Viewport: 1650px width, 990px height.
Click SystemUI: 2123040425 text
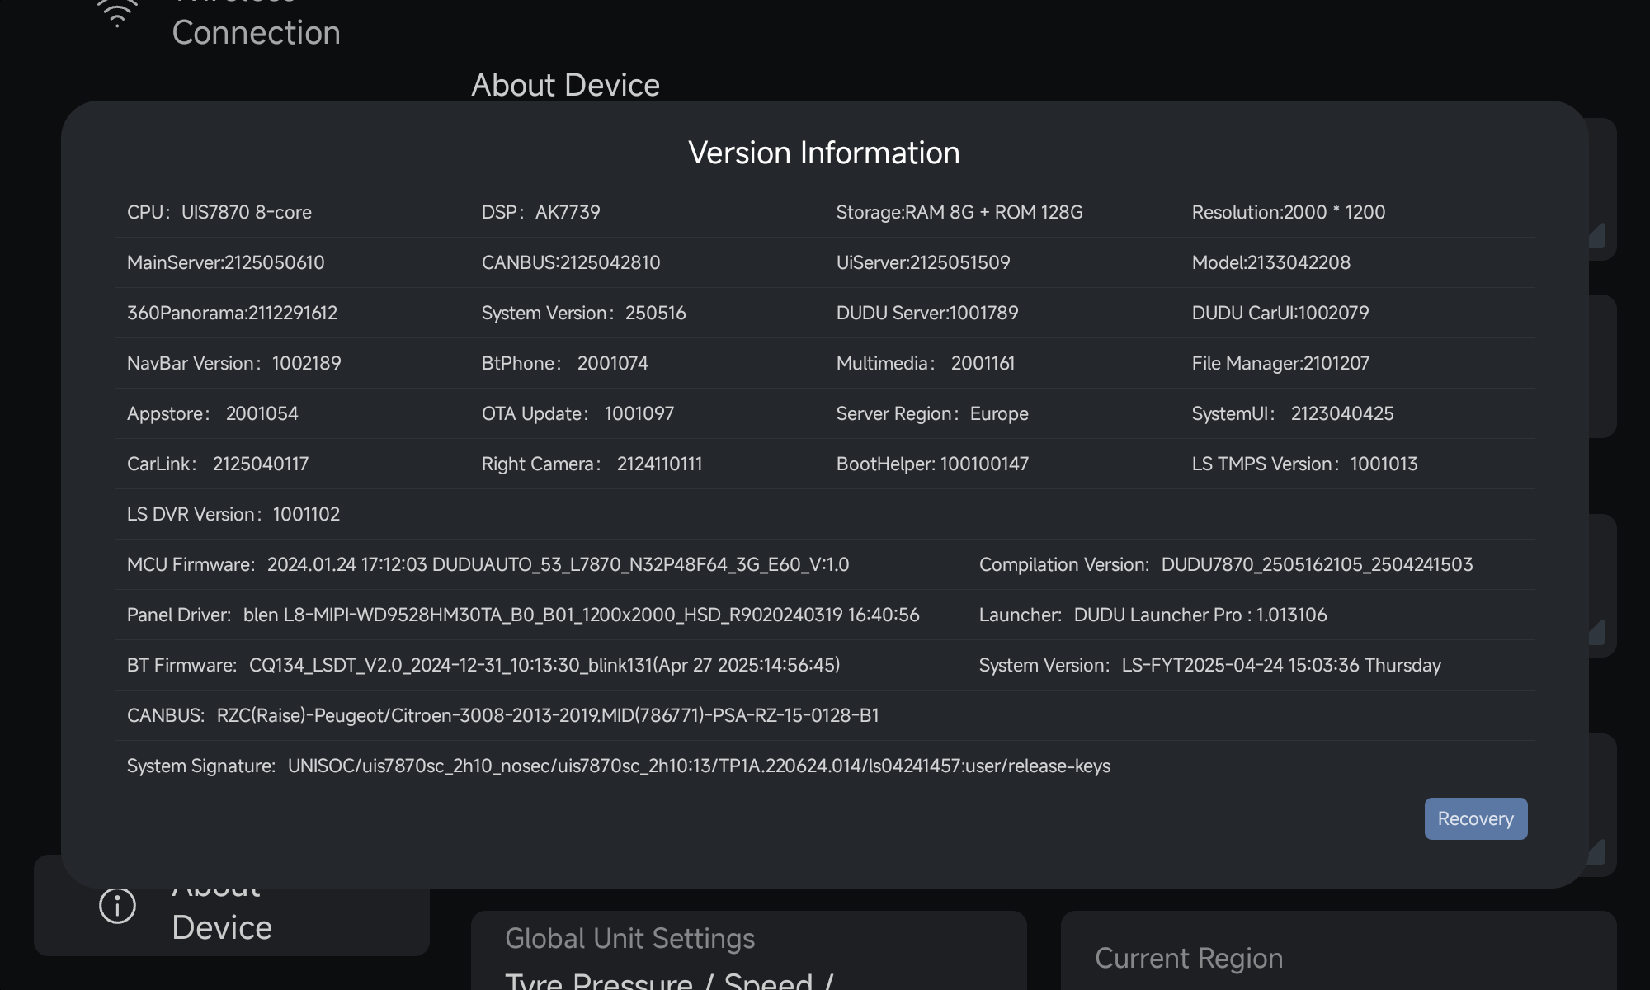point(1293,413)
